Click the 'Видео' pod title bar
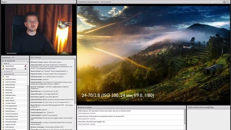 pyautogui.click(x=39, y=2)
